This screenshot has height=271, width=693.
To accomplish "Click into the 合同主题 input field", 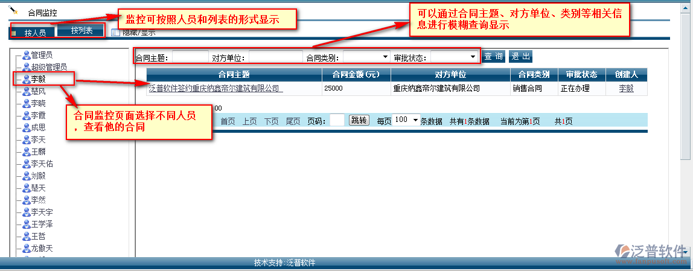I will click(x=190, y=57).
